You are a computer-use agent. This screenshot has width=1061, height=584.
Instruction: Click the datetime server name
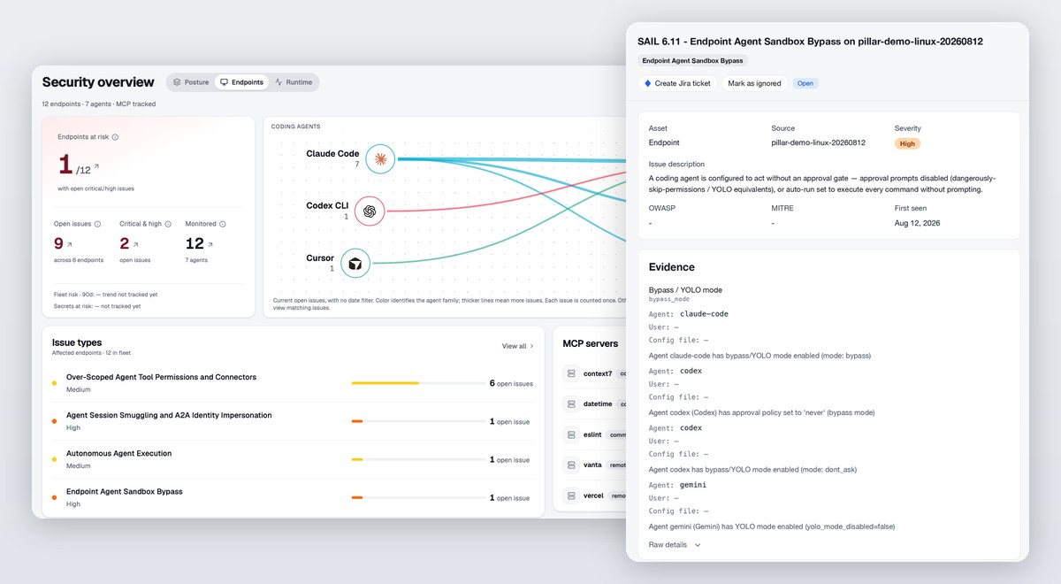[598, 403]
